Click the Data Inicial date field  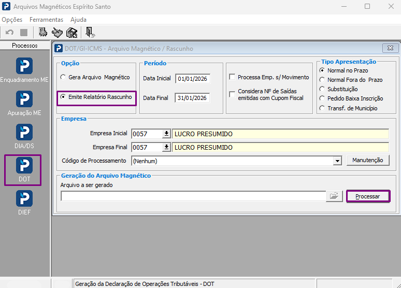pos(193,79)
